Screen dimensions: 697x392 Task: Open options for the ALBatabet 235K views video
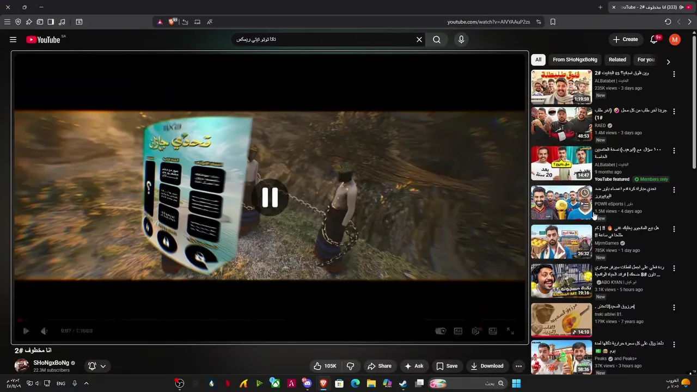674,75
